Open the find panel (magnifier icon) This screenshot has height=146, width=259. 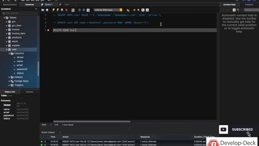point(138,10)
